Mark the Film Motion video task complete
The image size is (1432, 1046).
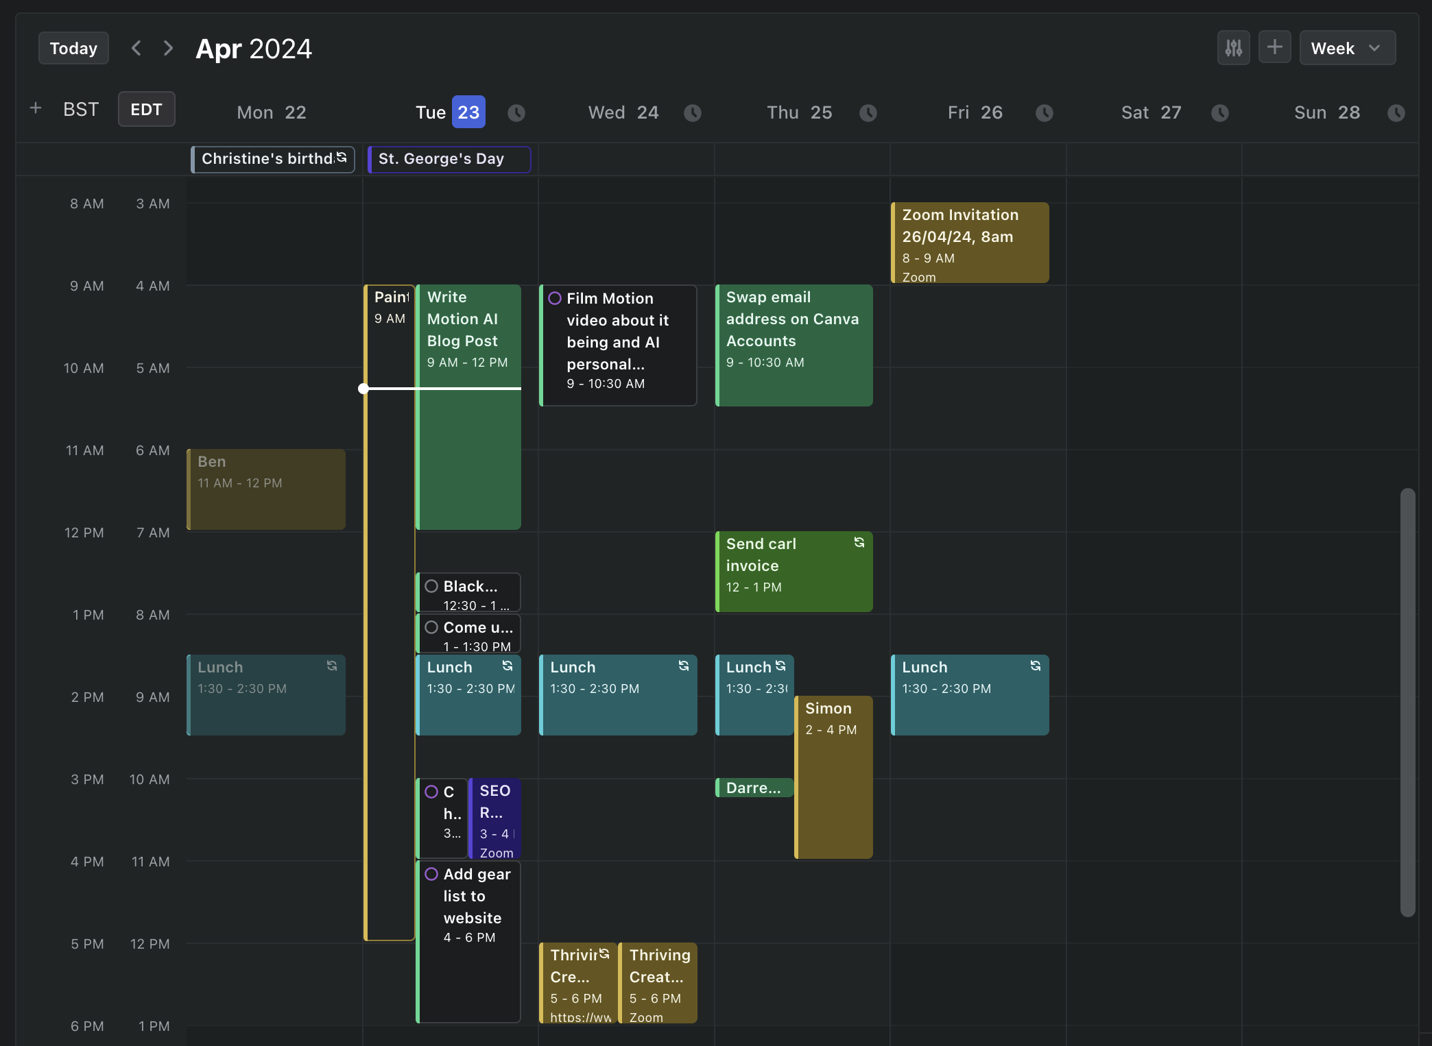coord(556,297)
